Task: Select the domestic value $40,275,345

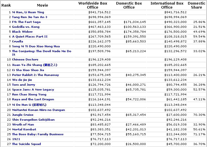Action: [136, 75]
